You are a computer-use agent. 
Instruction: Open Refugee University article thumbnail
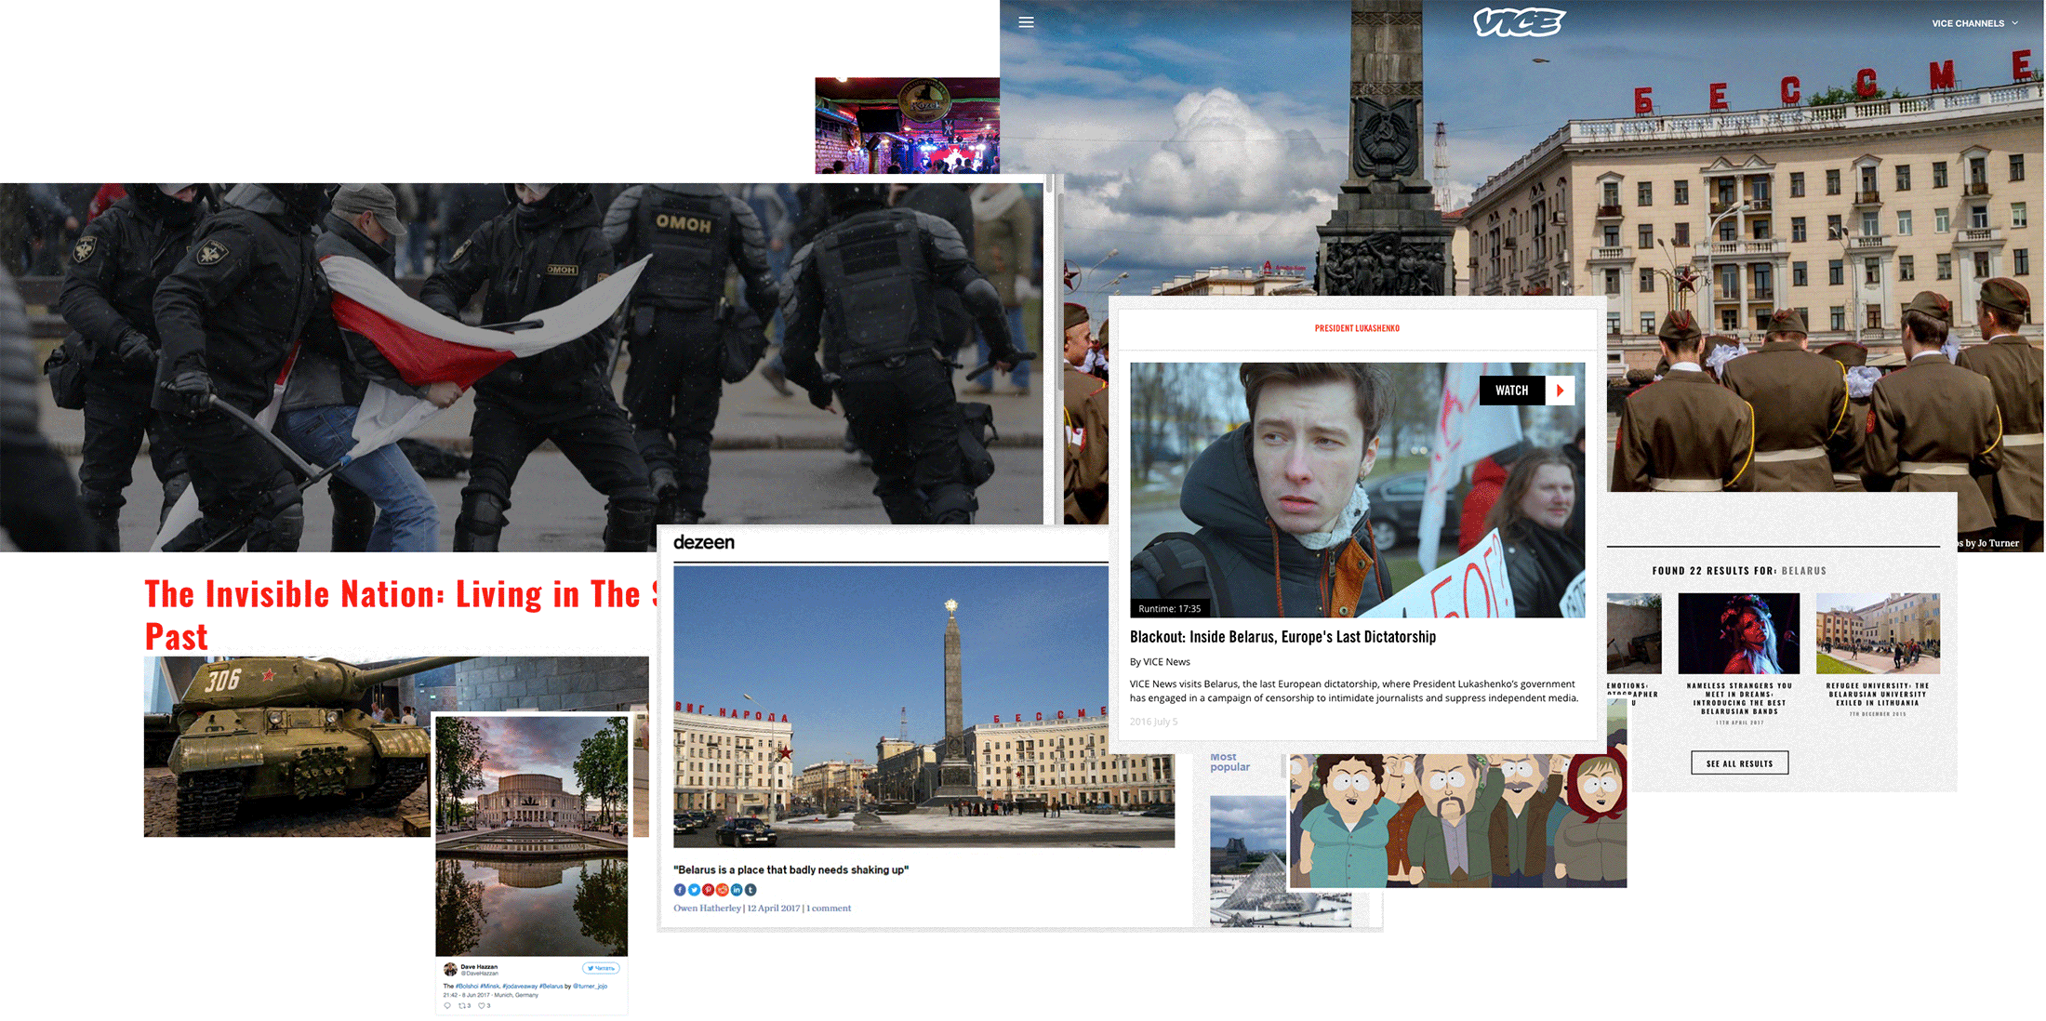(x=1878, y=633)
